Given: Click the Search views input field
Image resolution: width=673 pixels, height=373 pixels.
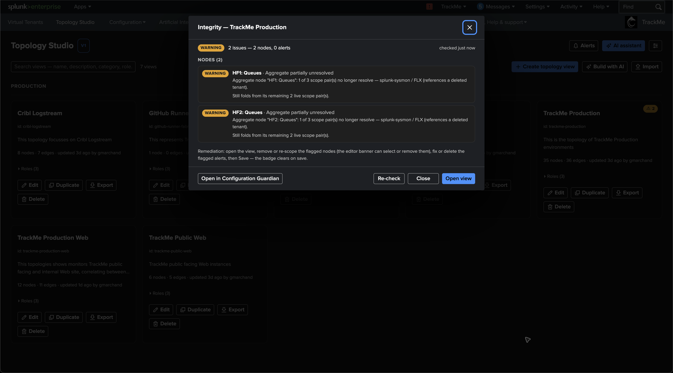Looking at the screenshot, I should point(73,67).
